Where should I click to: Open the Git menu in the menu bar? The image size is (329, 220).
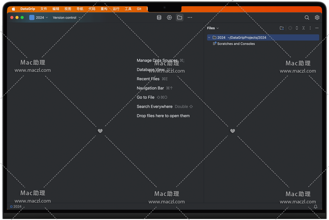click(x=139, y=9)
